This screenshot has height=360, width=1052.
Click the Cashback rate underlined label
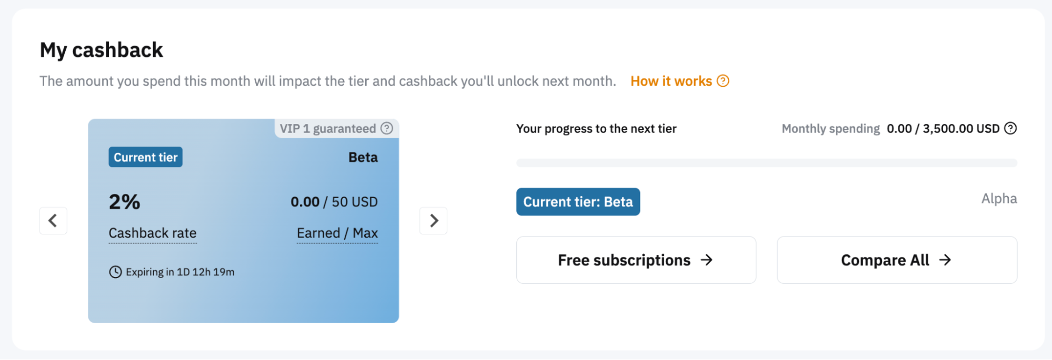[x=153, y=233]
